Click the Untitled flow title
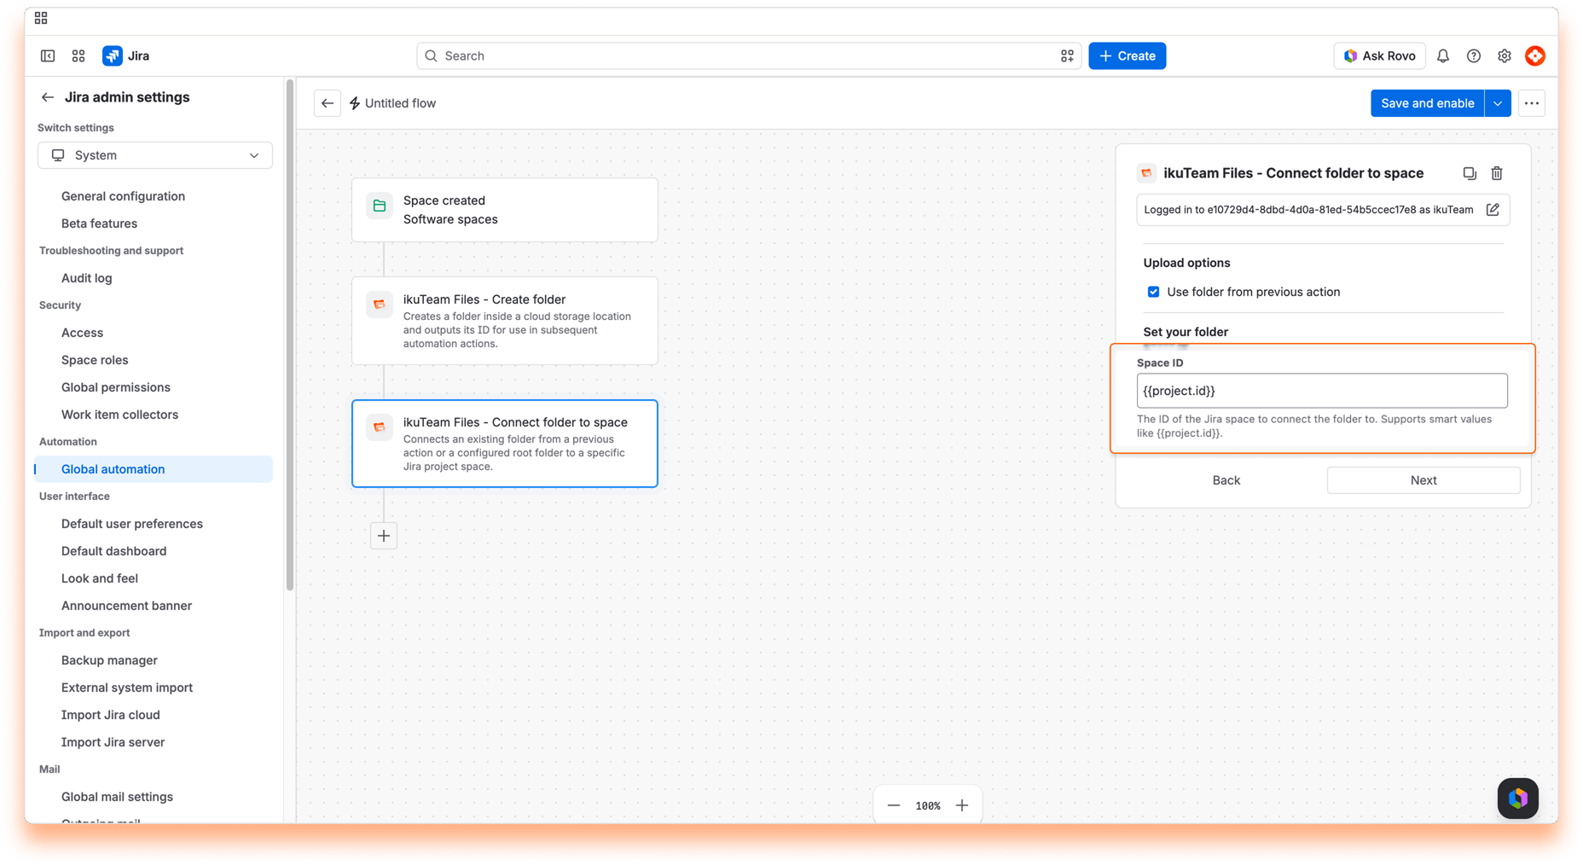1583x865 pixels. coord(400,103)
